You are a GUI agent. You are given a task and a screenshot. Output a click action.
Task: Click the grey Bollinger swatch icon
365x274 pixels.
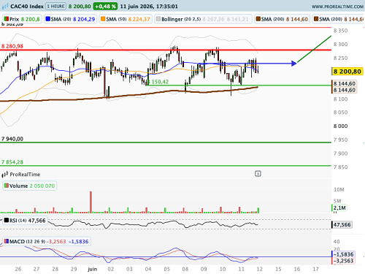[158, 19]
